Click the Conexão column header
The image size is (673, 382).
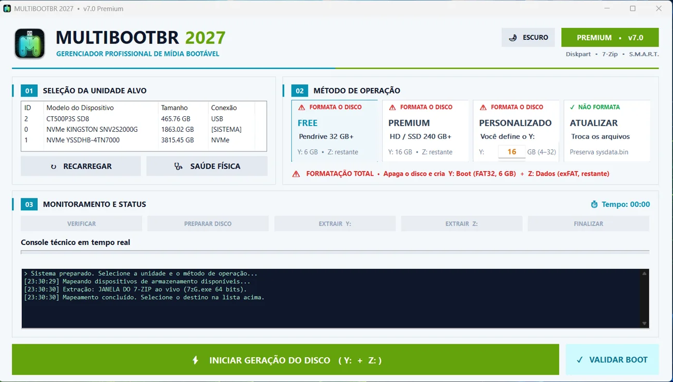[x=231, y=108]
